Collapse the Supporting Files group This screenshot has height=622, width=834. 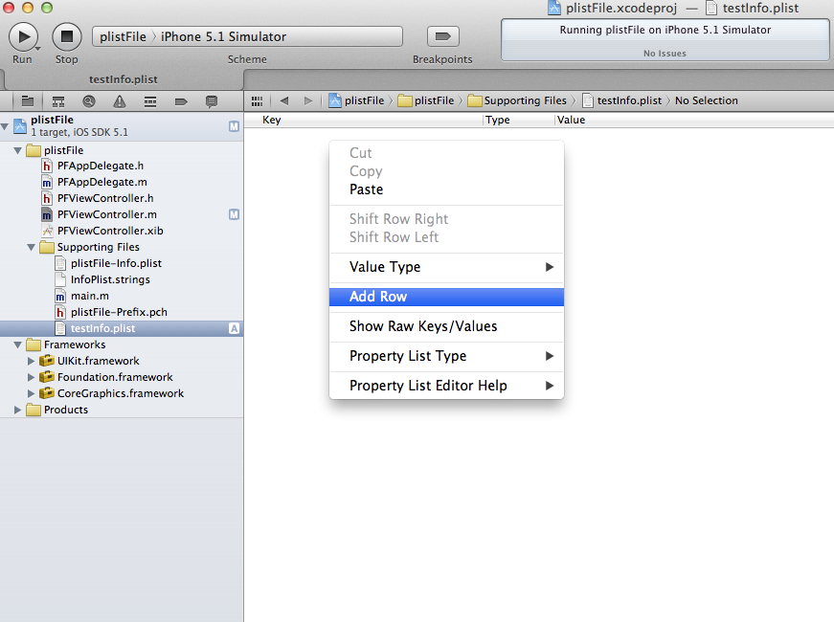32,247
